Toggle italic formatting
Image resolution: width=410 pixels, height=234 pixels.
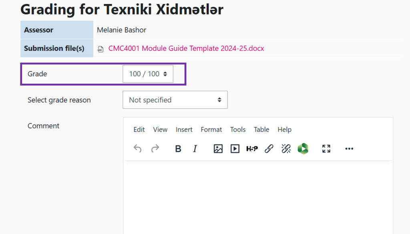click(195, 149)
